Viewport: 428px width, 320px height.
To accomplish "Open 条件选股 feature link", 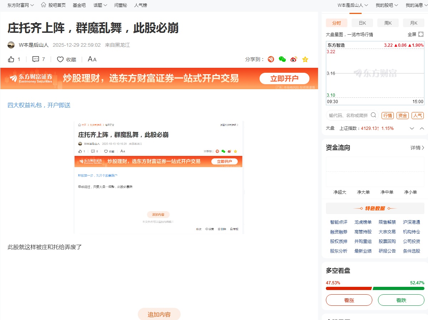I will coord(412,251).
